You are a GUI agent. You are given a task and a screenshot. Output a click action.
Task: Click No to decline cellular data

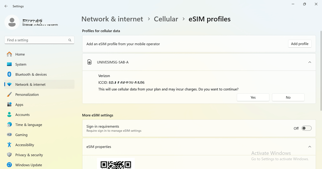click(288, 97)
